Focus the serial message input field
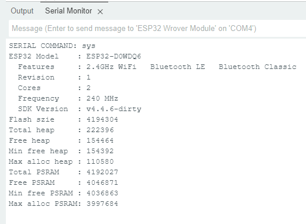Viewport: 306px width, 224px height. 157,29
